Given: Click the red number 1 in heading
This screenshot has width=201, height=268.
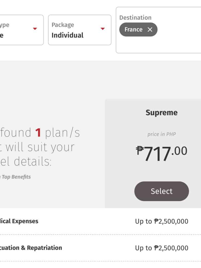Looking at the screenshot, I should coord(38,133).
